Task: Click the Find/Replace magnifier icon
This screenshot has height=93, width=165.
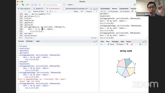Action: pyautogui.click(x=47, y=11)
